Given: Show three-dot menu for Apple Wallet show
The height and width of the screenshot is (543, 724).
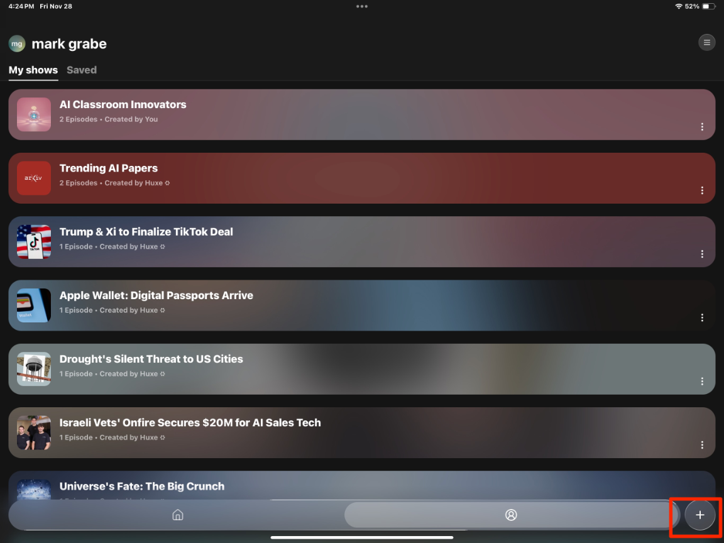Looking at the screenshot, I should click(702, 318).
